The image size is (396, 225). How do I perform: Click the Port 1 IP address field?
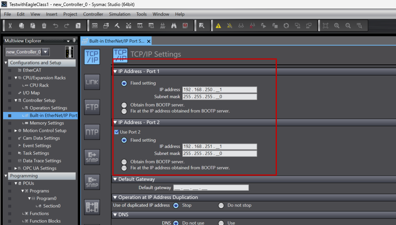pos(220,90)
